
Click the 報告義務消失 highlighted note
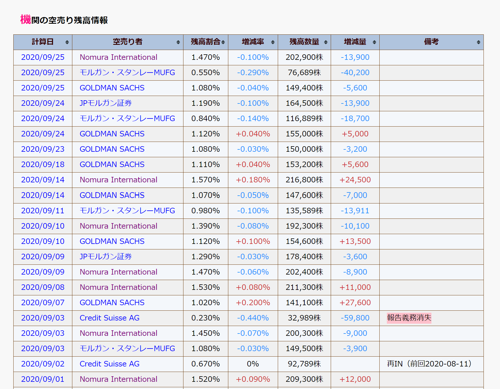click(409, 318)
